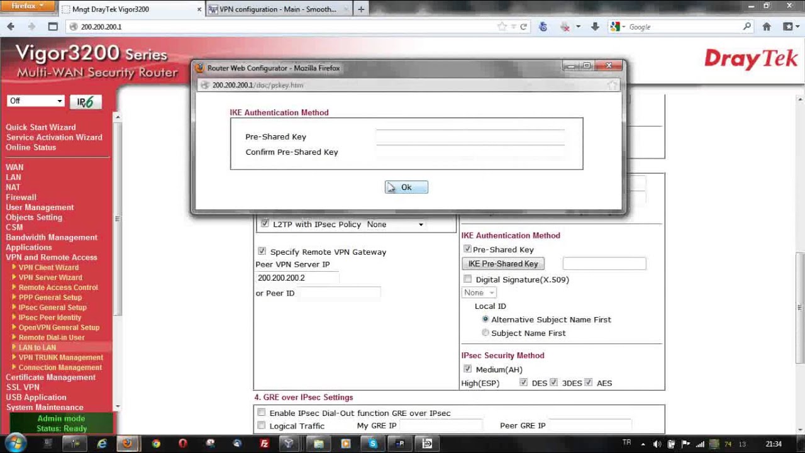Open a new Firefox tab

361,9
